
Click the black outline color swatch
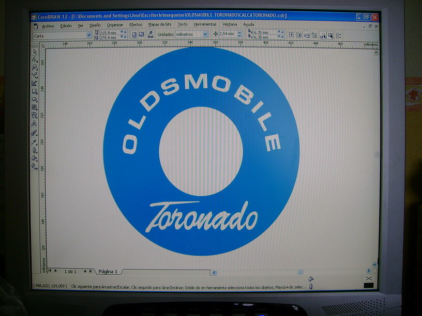368,286
